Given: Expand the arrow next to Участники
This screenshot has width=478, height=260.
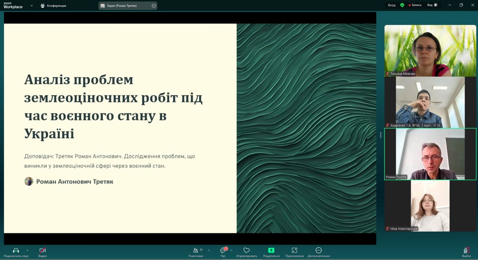Looking at the screenshot, I should tap(209, 250).
